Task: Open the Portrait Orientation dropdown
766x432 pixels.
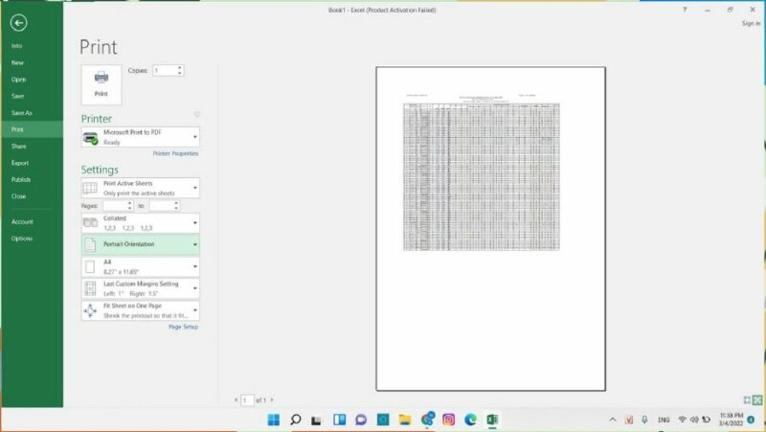Action: coord(140,244)
